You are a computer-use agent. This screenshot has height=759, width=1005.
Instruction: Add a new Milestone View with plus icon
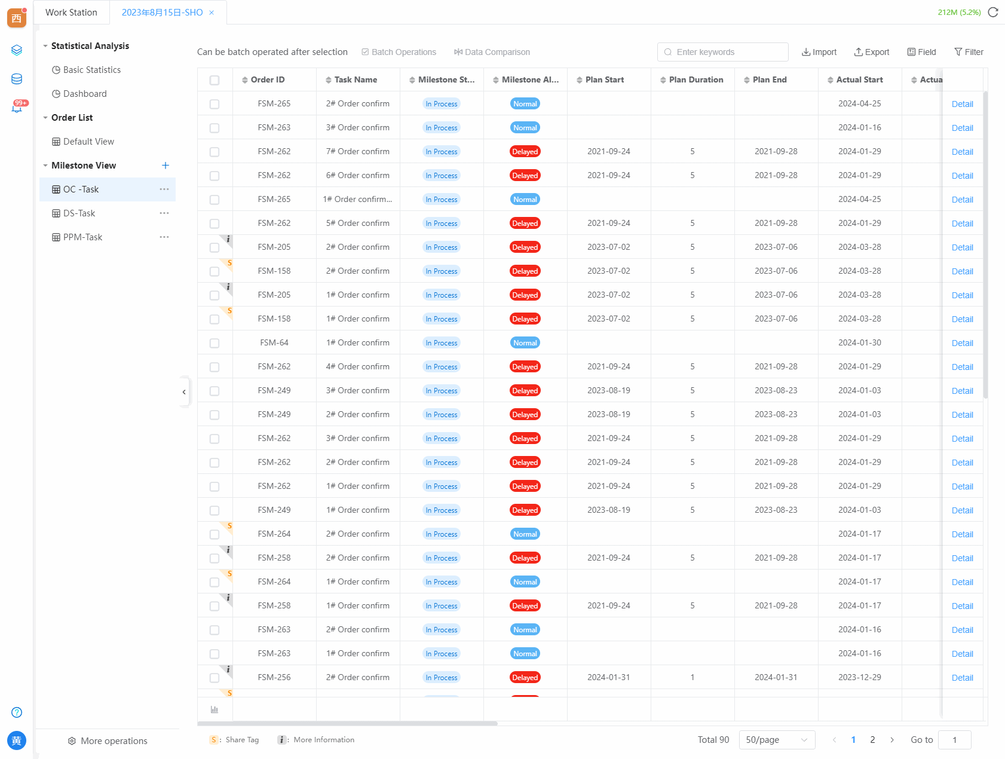pyautogui.click(x=166, y=166)
